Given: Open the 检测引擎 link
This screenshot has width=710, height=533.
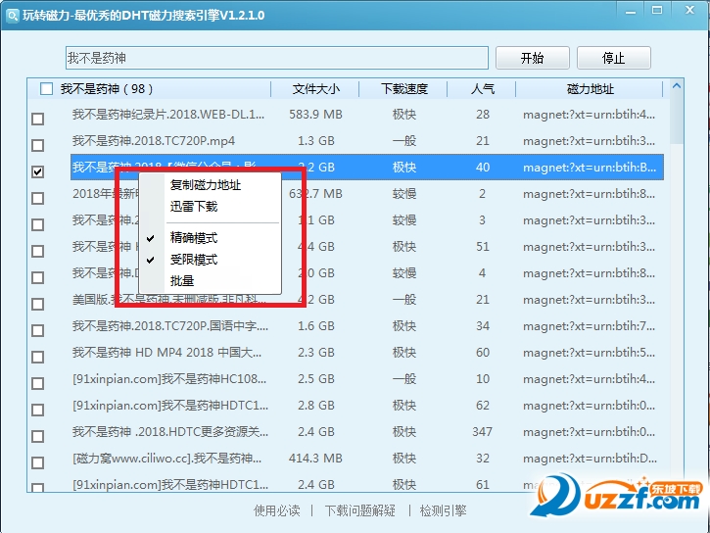Looking at the screenshot, I should (443, 510).
